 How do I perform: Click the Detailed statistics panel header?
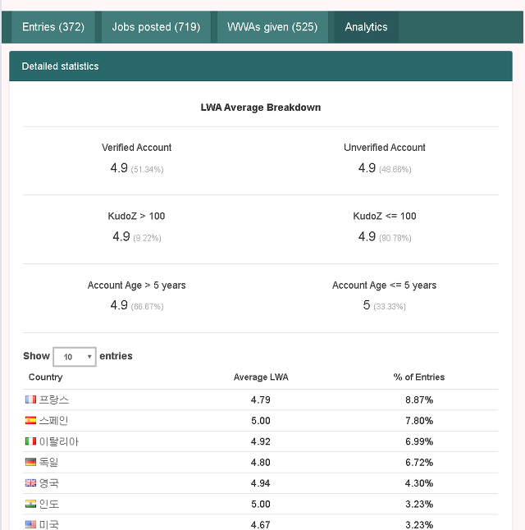261,66
